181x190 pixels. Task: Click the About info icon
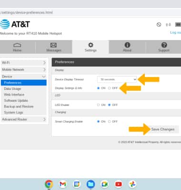click(127, 45)
